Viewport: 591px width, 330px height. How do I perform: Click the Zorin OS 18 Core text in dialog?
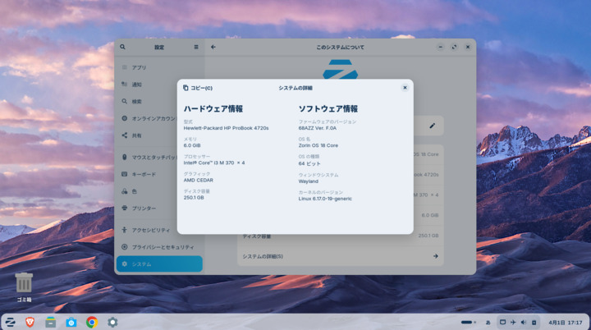318,145
